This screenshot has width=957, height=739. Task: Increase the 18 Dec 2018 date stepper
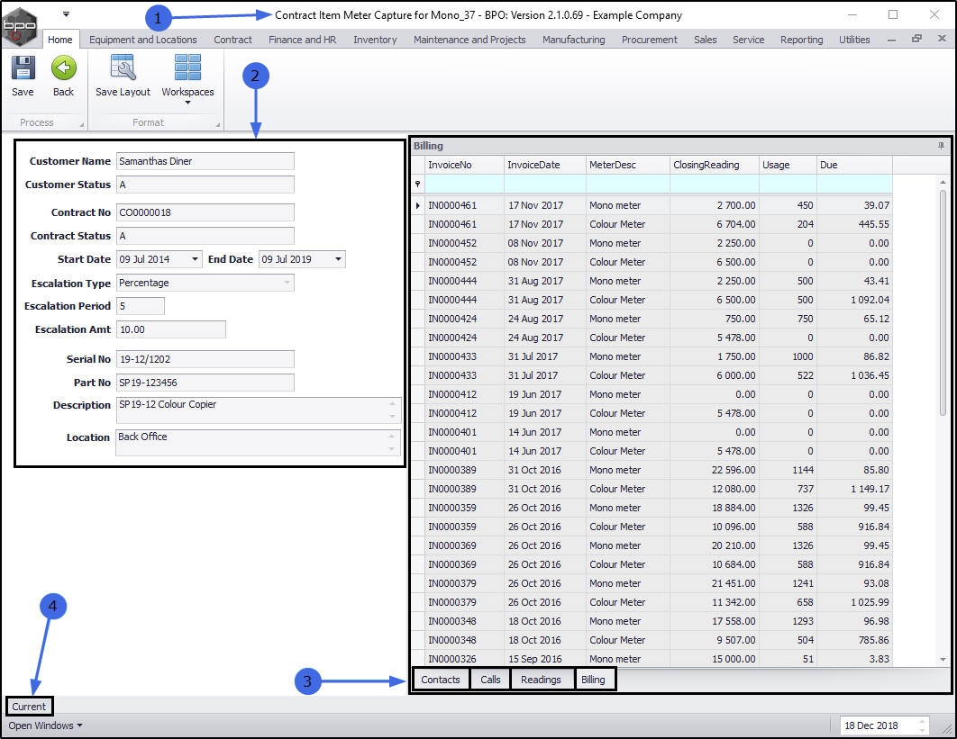(x=922, y=721)
